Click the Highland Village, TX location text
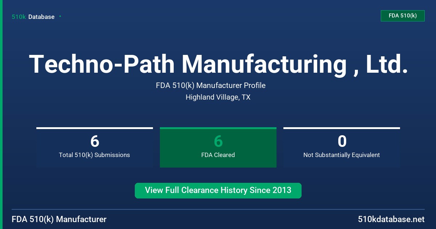 point(218,97)
